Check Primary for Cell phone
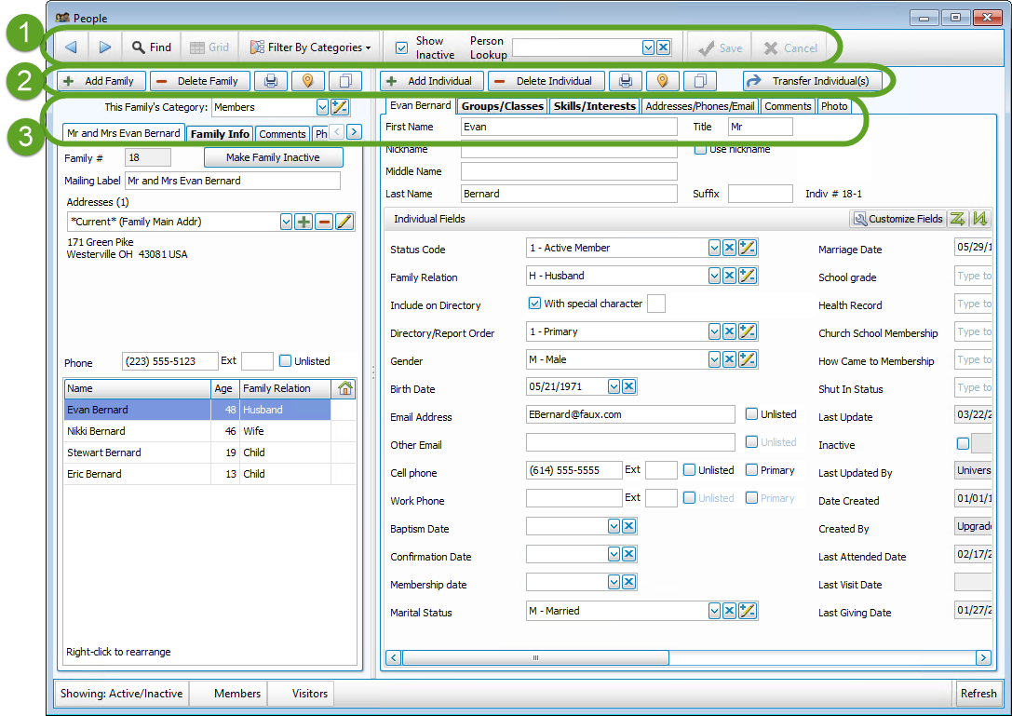The image size is (1012, 716). [x=751, y=470]
